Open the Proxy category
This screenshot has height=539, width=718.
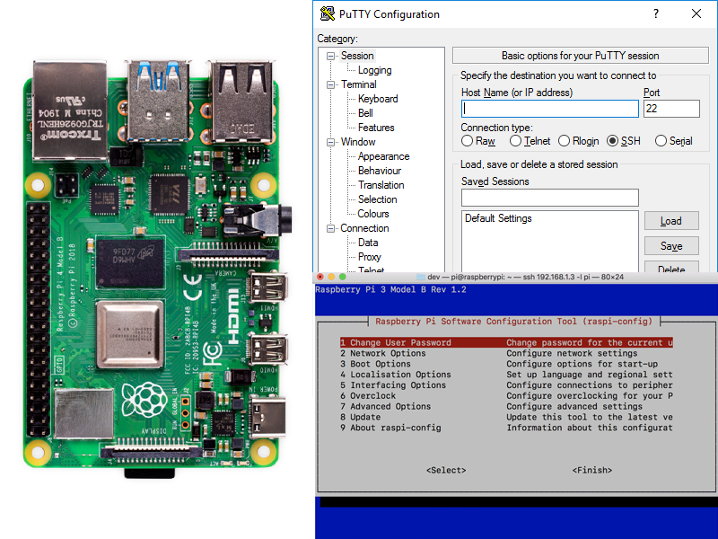(369, 257)
